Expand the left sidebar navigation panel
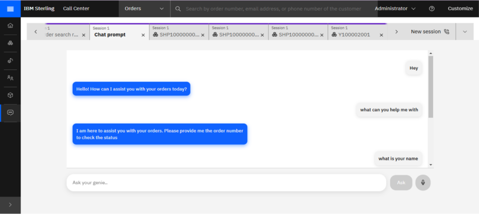This screenshot has height=214, width=479. click(x=10, y=205)
